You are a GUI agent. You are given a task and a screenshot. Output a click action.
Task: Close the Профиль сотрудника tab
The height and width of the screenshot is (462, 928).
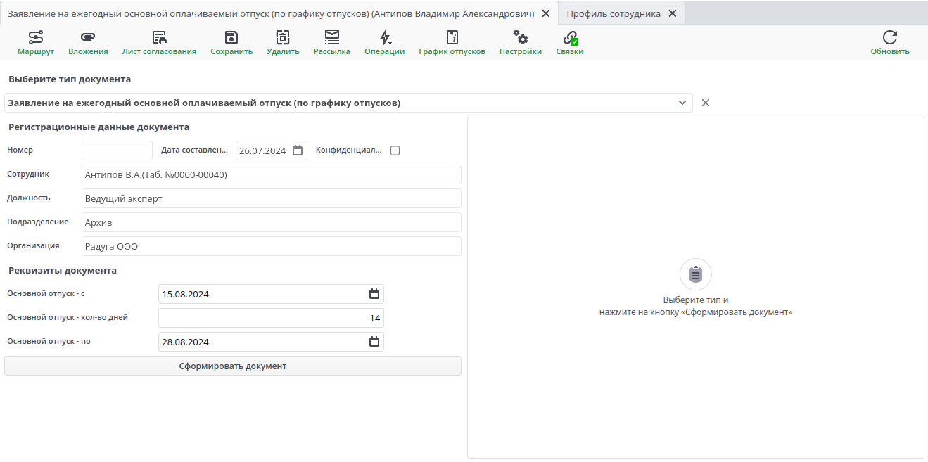click(x=672, y=13)
